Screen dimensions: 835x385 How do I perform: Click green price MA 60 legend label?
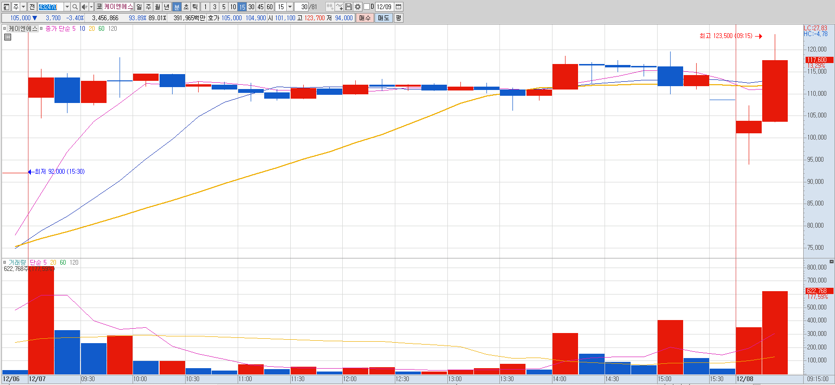coord(101,28)
